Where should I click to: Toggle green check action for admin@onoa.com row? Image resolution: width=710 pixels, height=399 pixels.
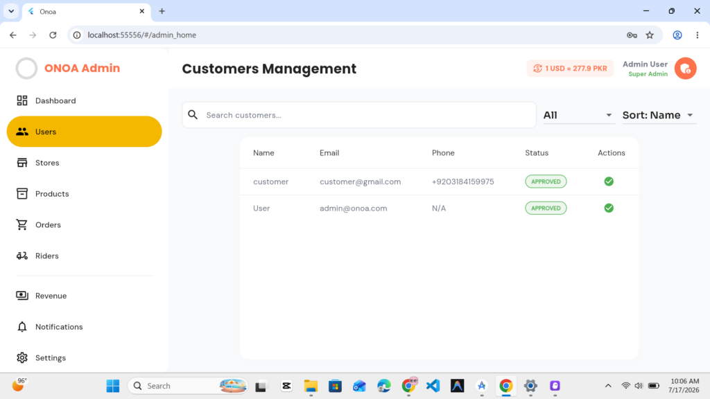(609, 208)
